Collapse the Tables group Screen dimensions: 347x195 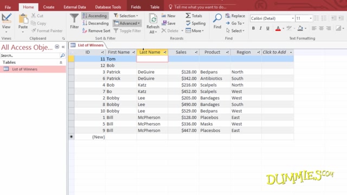[61, 63]
